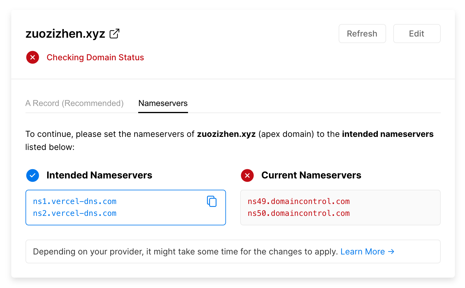Click the bold zuozizhen.xyz in the instructions
Image resolution: width=465 pixels, height=288 pixels.
click(226, 134)
